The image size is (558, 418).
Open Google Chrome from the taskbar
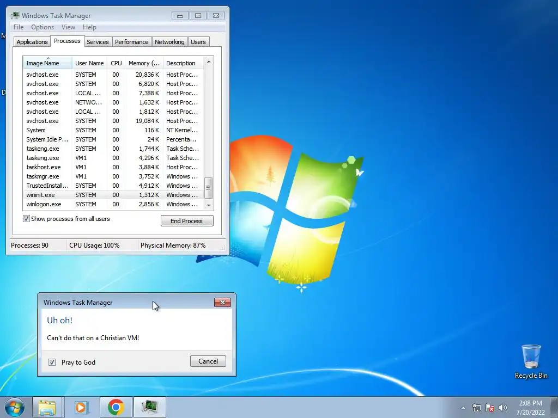pos(116,407)
